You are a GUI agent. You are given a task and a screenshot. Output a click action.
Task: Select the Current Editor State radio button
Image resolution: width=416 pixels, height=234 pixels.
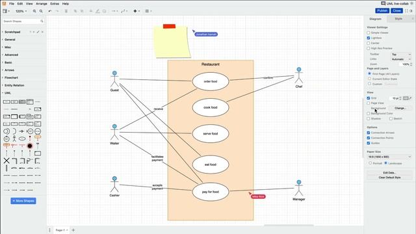(369, 79)
